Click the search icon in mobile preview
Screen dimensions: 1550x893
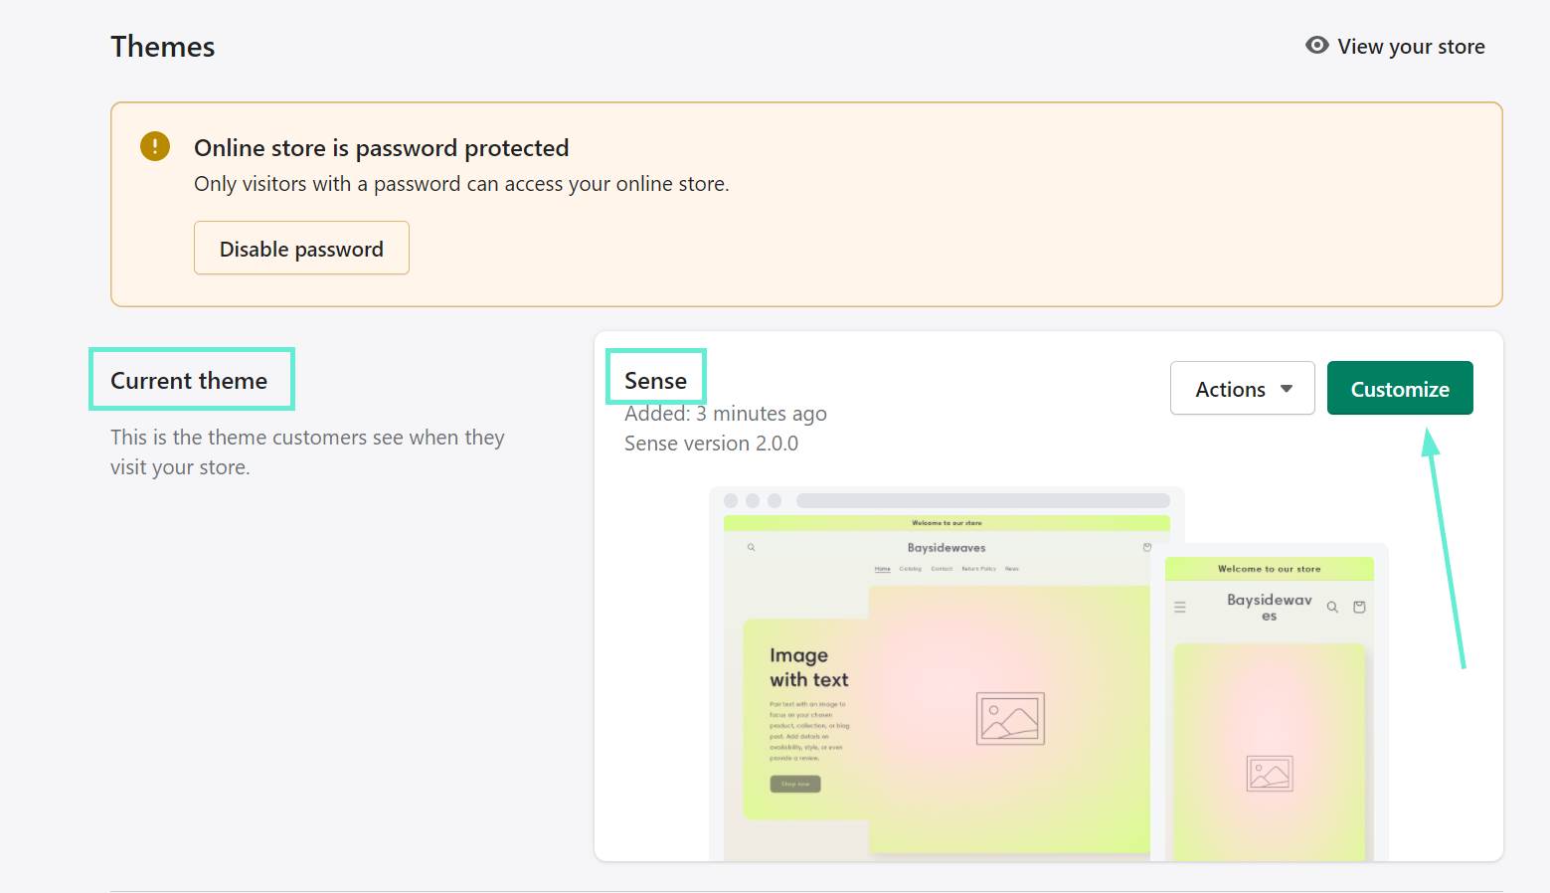(1332, 607)
